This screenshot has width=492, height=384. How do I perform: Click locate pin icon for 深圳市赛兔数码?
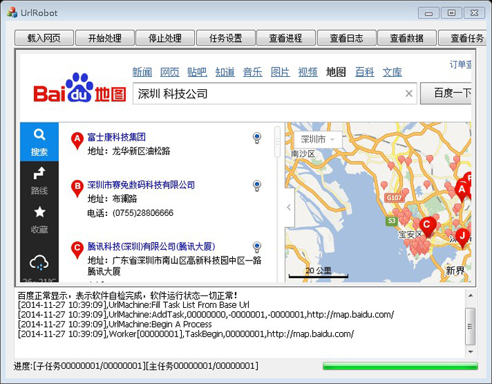click(257, 186)
